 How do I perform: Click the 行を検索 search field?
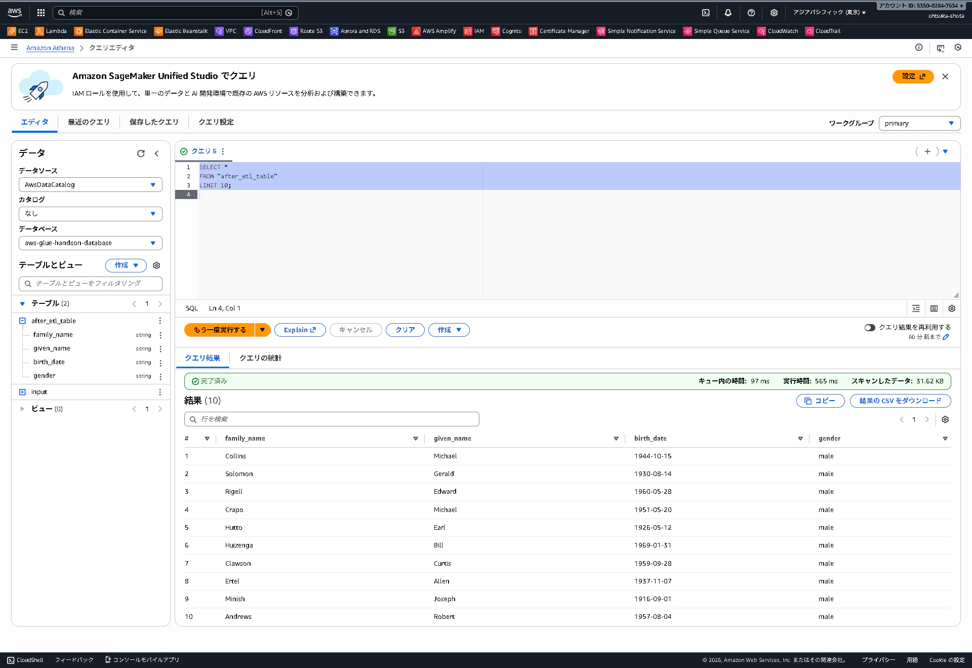(x=332, y=419)
